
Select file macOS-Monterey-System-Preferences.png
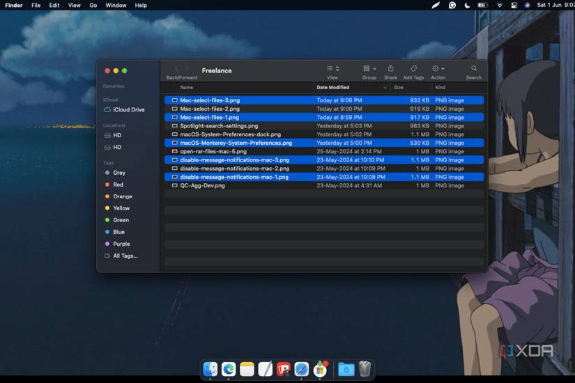(324, 143)
